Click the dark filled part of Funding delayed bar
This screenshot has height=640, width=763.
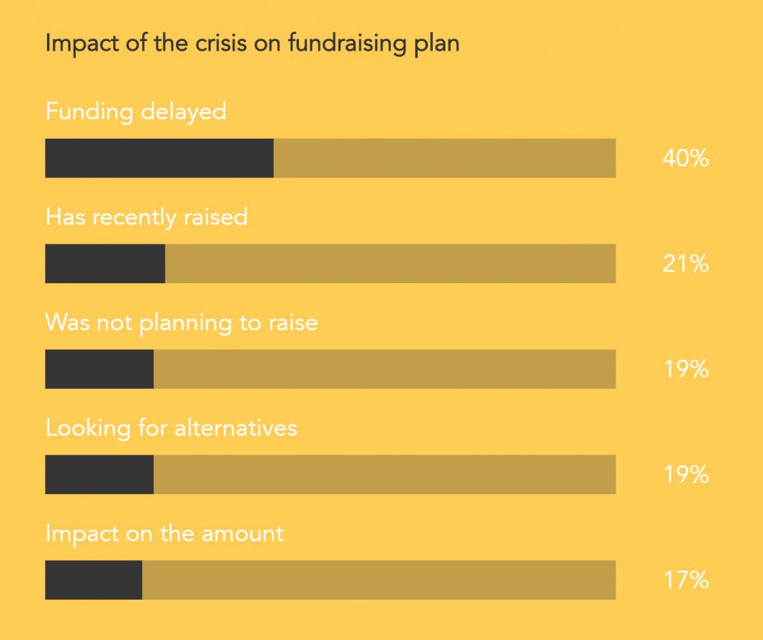point(159,158)
